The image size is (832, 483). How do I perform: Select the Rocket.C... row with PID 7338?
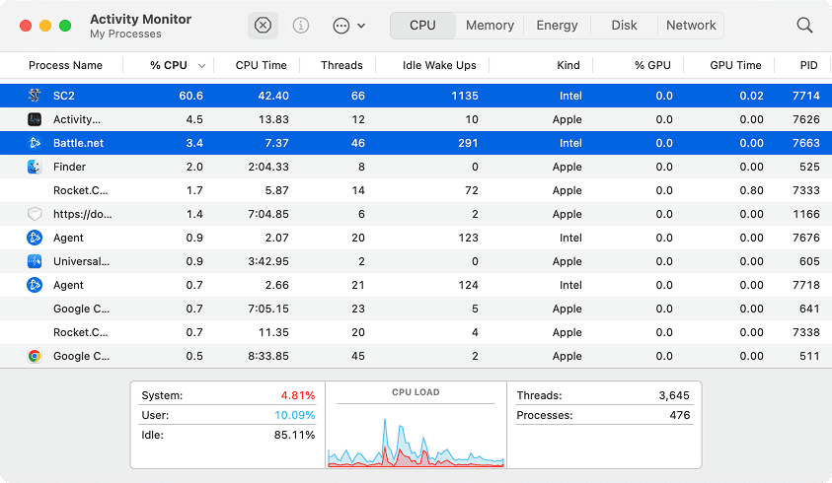click(416, 332)
